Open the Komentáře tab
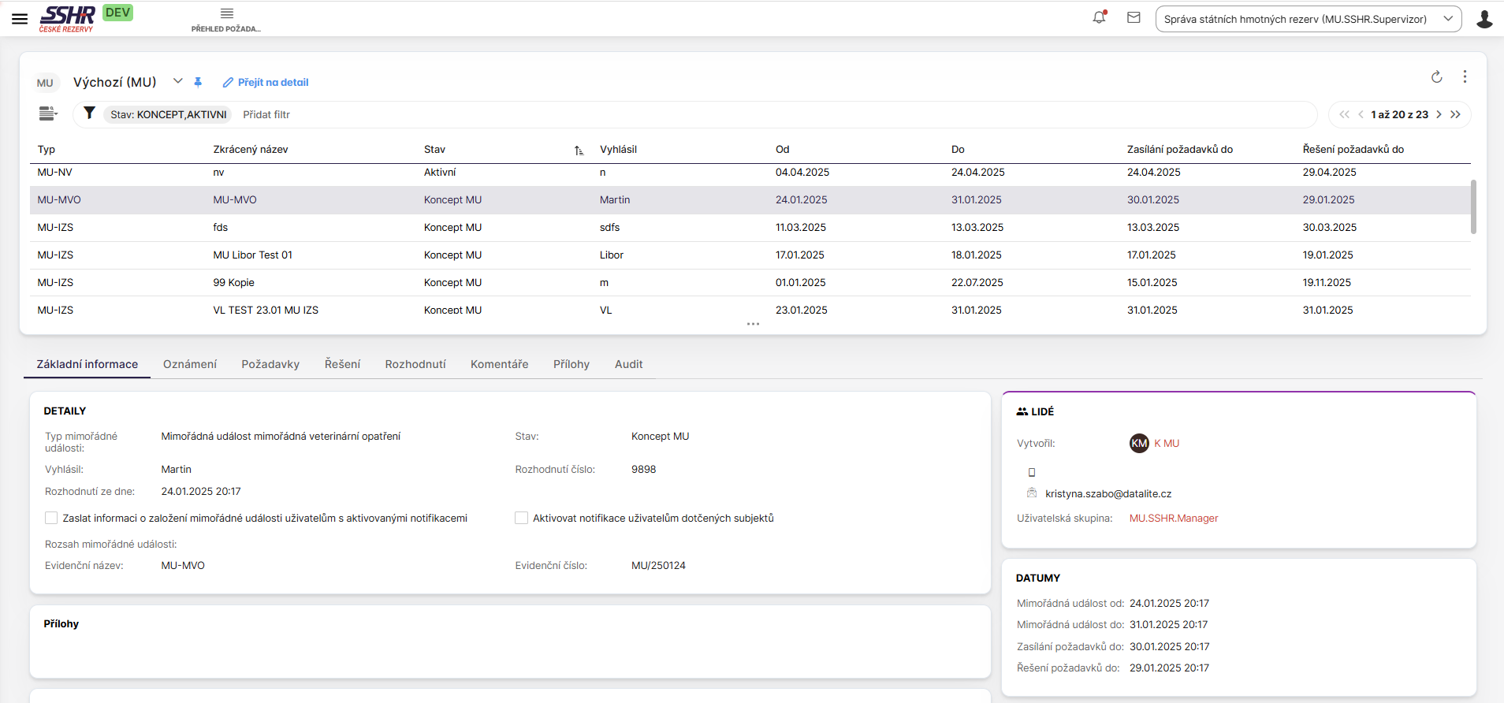The height and width of the screenshot is (703, 1504). (499, 364)
